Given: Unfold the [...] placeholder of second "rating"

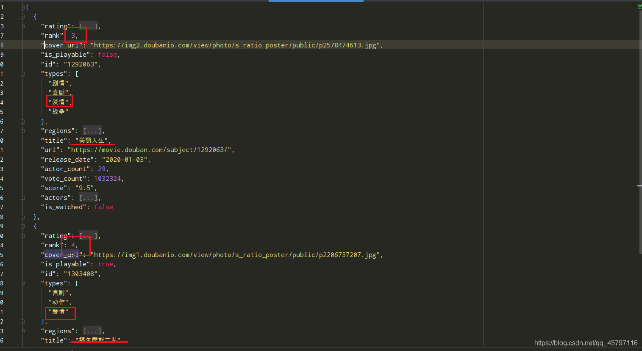Looking at the screenshot, I should click(x=88, y=236).
